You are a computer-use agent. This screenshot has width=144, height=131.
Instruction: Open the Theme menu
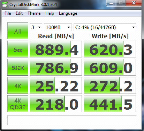(34, 13)
